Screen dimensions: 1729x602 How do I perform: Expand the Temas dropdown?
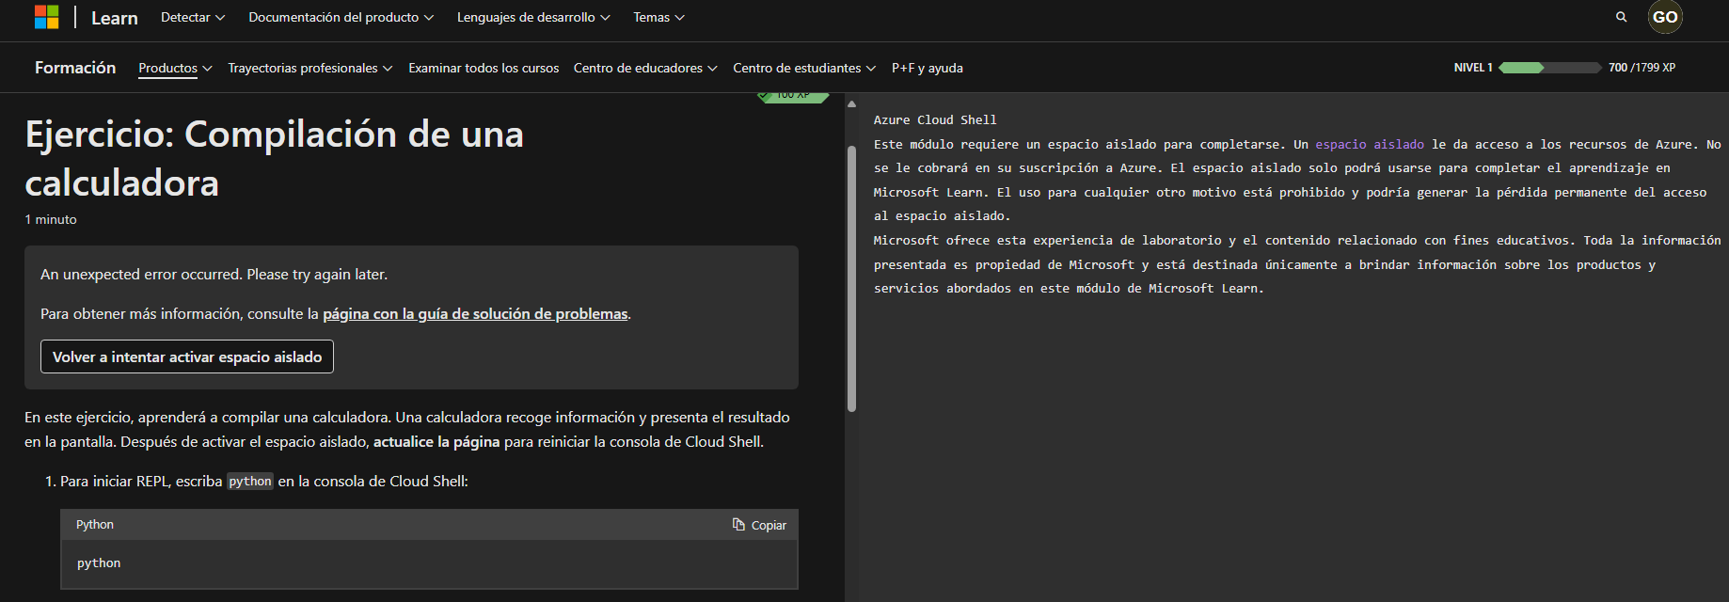point(658,17)
